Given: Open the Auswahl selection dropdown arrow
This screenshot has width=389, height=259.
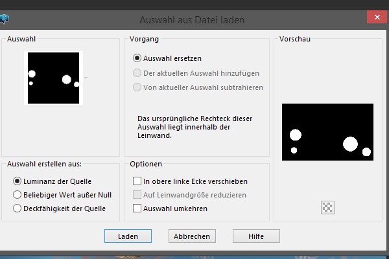Looking at the screenshot, I should point(86,78).
